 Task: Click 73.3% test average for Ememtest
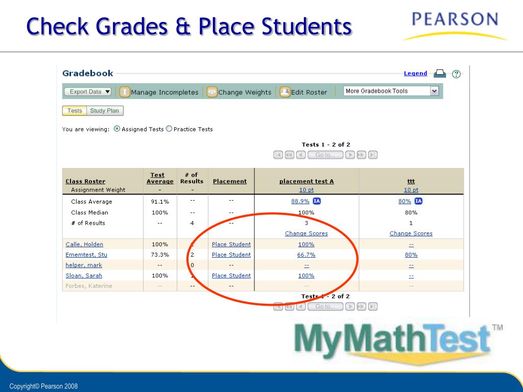click(160, 255)
